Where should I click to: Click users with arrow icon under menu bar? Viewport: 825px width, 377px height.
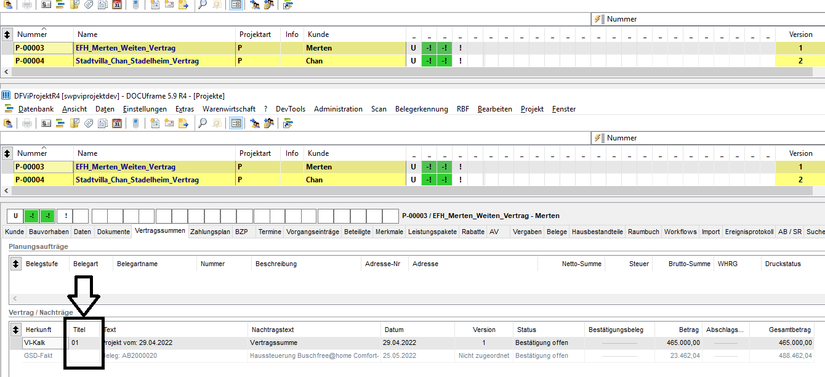coord(255,123)
